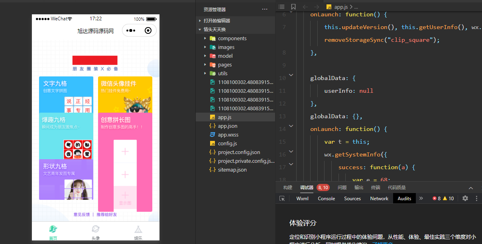Image resolution: width=482 pixels, height=244 pixels.
Task: Open the Console devtools tab
Action: tap(326, 198)
